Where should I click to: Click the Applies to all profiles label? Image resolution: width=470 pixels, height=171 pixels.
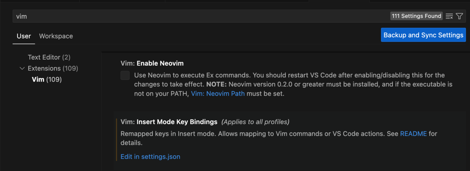coord(255,122)
